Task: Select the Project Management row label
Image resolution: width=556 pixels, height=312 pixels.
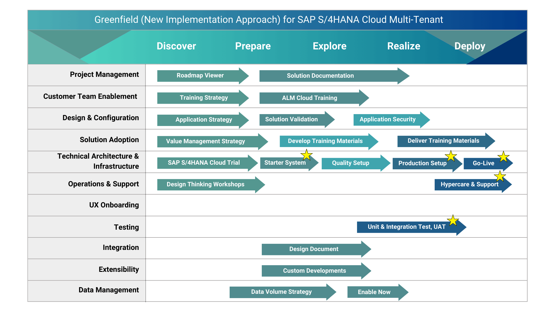Action: coord(104,75)
